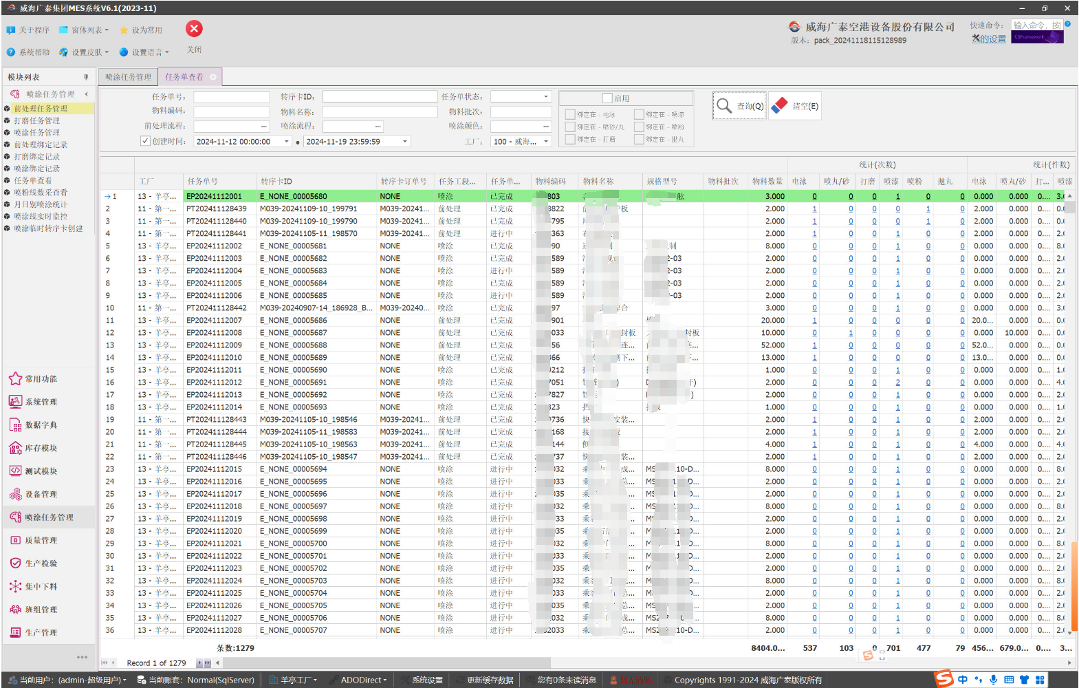Image resolution: width=1079 pixels, height=688 pixels.
Task: Click the 设为常用 star icon
Action: 124,30
